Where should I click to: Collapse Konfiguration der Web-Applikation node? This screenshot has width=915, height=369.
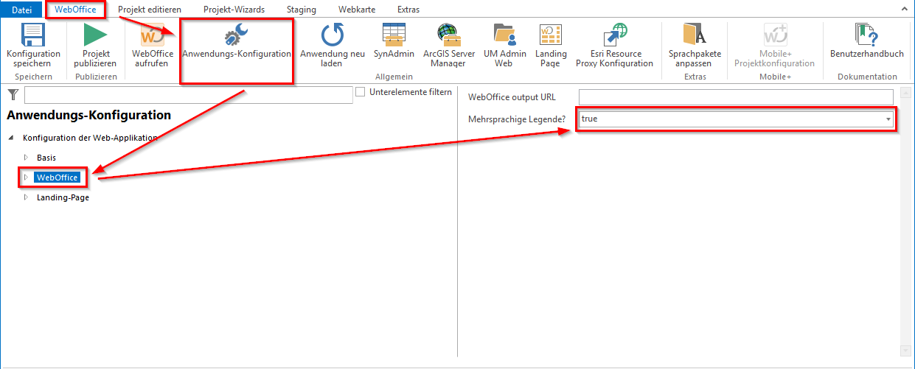tap(10, 138)
